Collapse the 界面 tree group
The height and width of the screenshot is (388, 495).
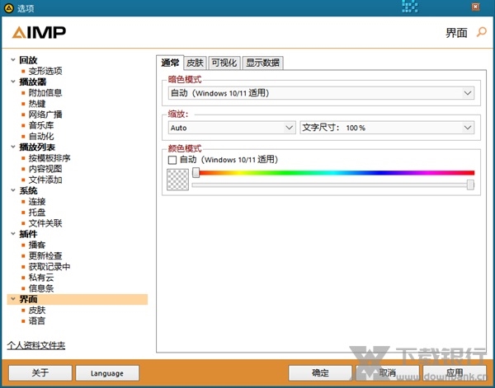(13, 299)
